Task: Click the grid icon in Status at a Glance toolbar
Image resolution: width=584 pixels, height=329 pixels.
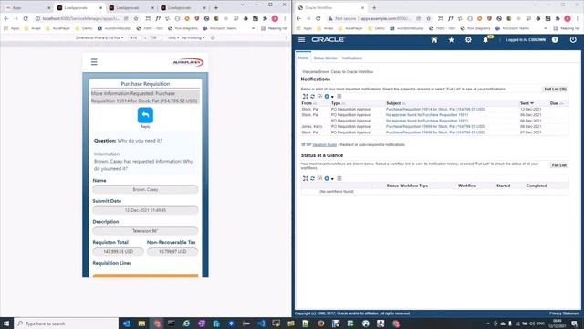Action: (339, 179)
